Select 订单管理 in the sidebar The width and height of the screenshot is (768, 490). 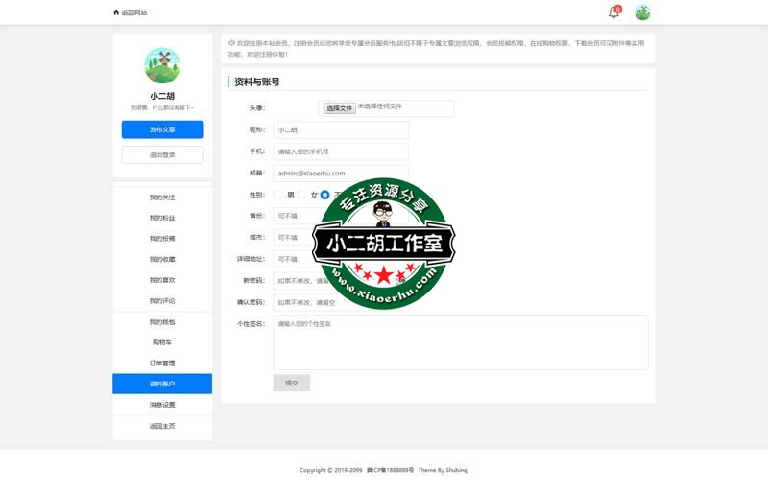pyautogui.click(x=162, y=363)
